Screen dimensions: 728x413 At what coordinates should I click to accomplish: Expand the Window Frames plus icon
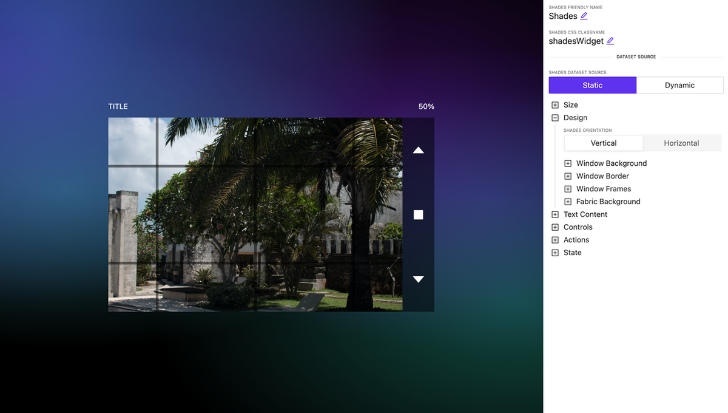pyautogui.click(x=568, y=189)
